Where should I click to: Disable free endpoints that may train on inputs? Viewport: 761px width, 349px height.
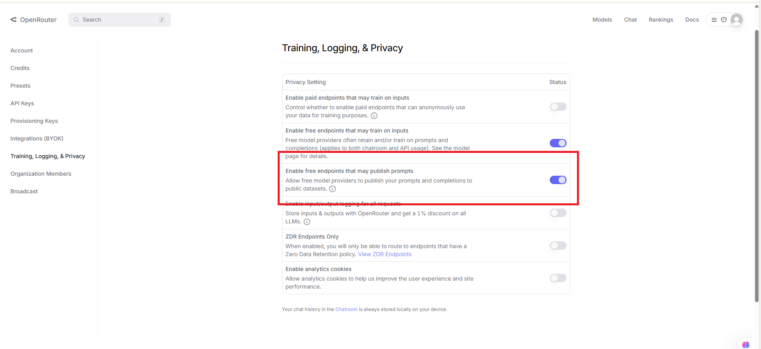(x=558, y=143)
